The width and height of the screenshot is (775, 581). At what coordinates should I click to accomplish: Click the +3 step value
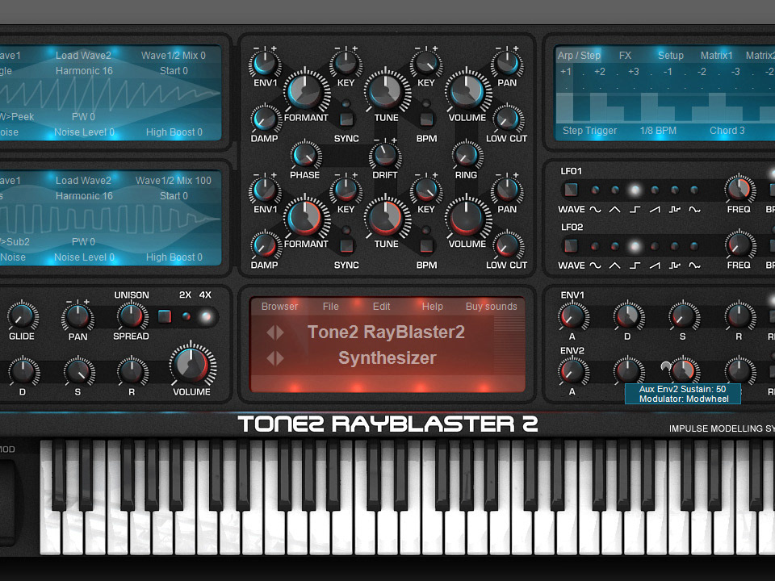(x=634, y=72)
